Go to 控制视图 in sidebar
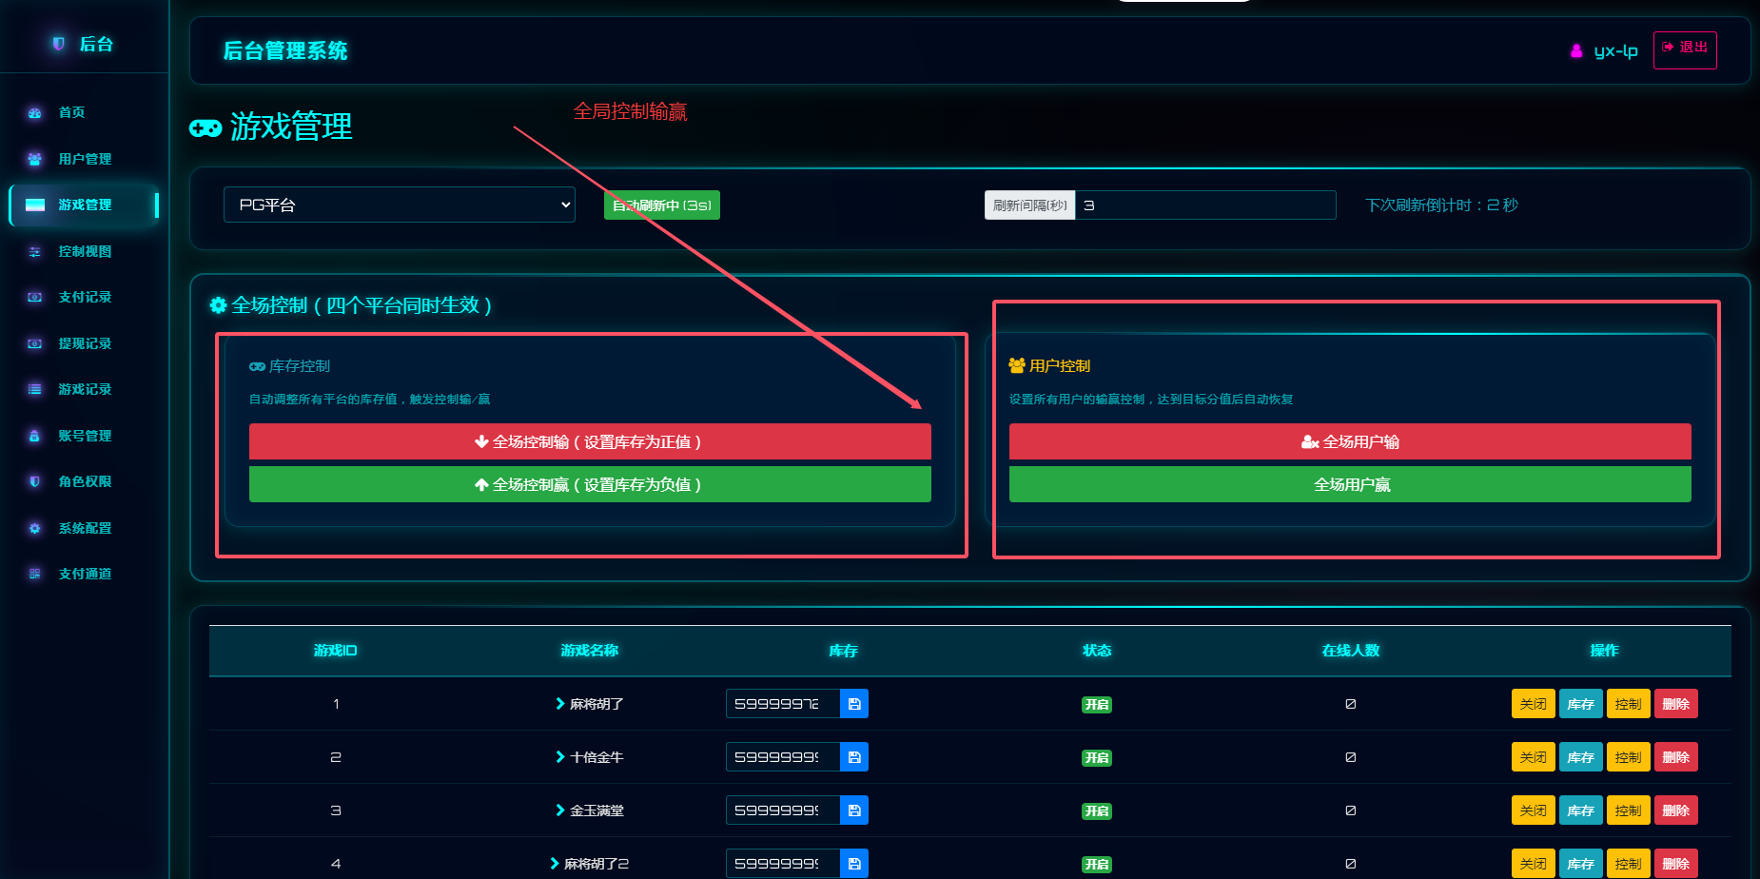 [x=85, y=251]
